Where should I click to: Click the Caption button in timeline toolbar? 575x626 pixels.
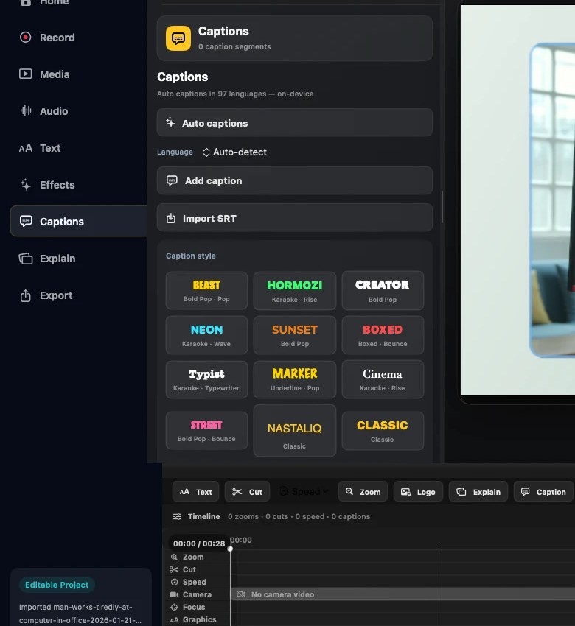[x=543, y=491]
